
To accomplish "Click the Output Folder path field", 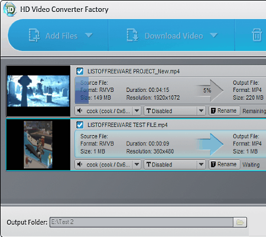I will pyautogui.click(x=141, y=222).
